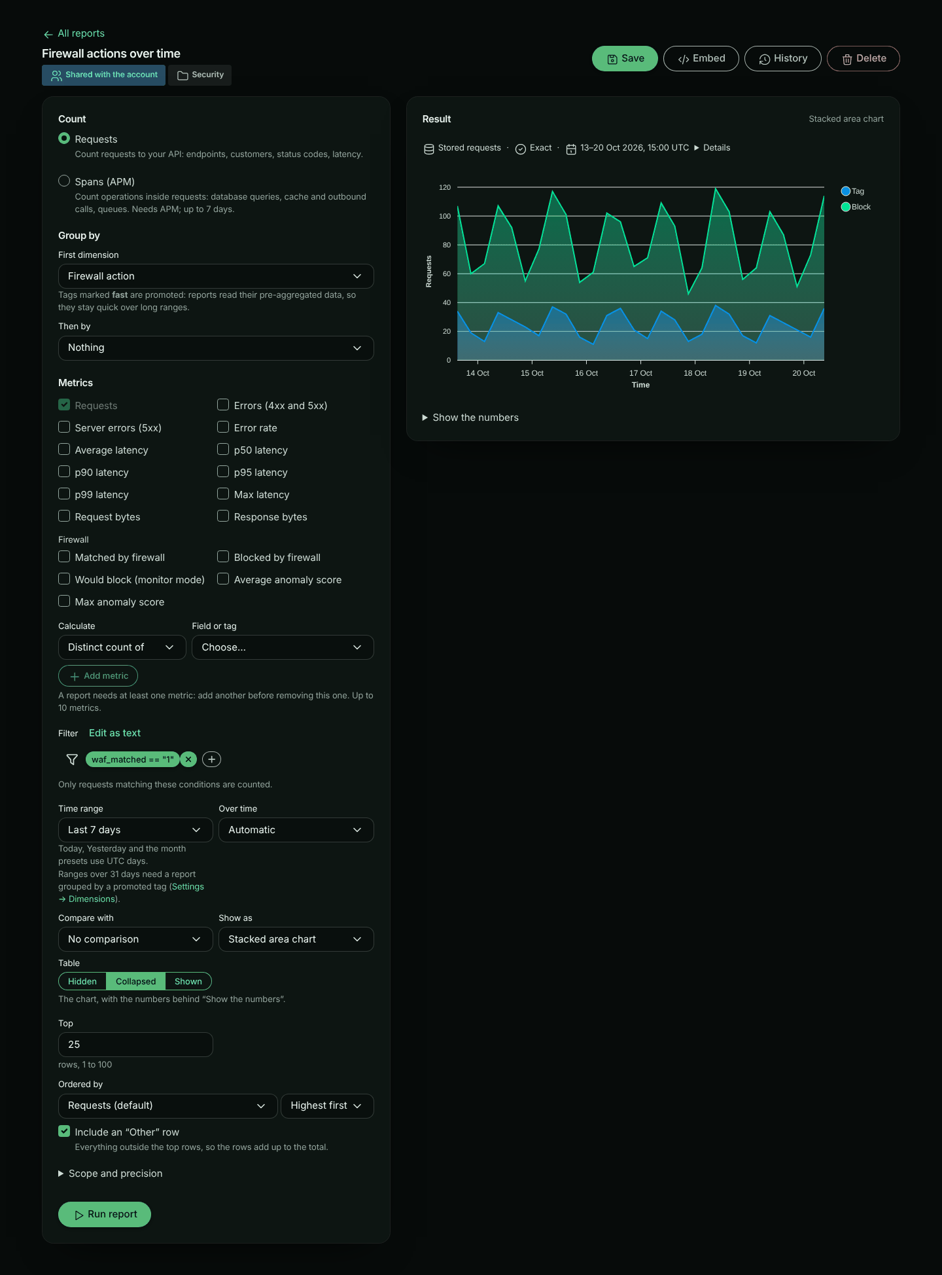Click the people icon in Shared badge
The image size is (942, 1275).
tap(56, 75)
